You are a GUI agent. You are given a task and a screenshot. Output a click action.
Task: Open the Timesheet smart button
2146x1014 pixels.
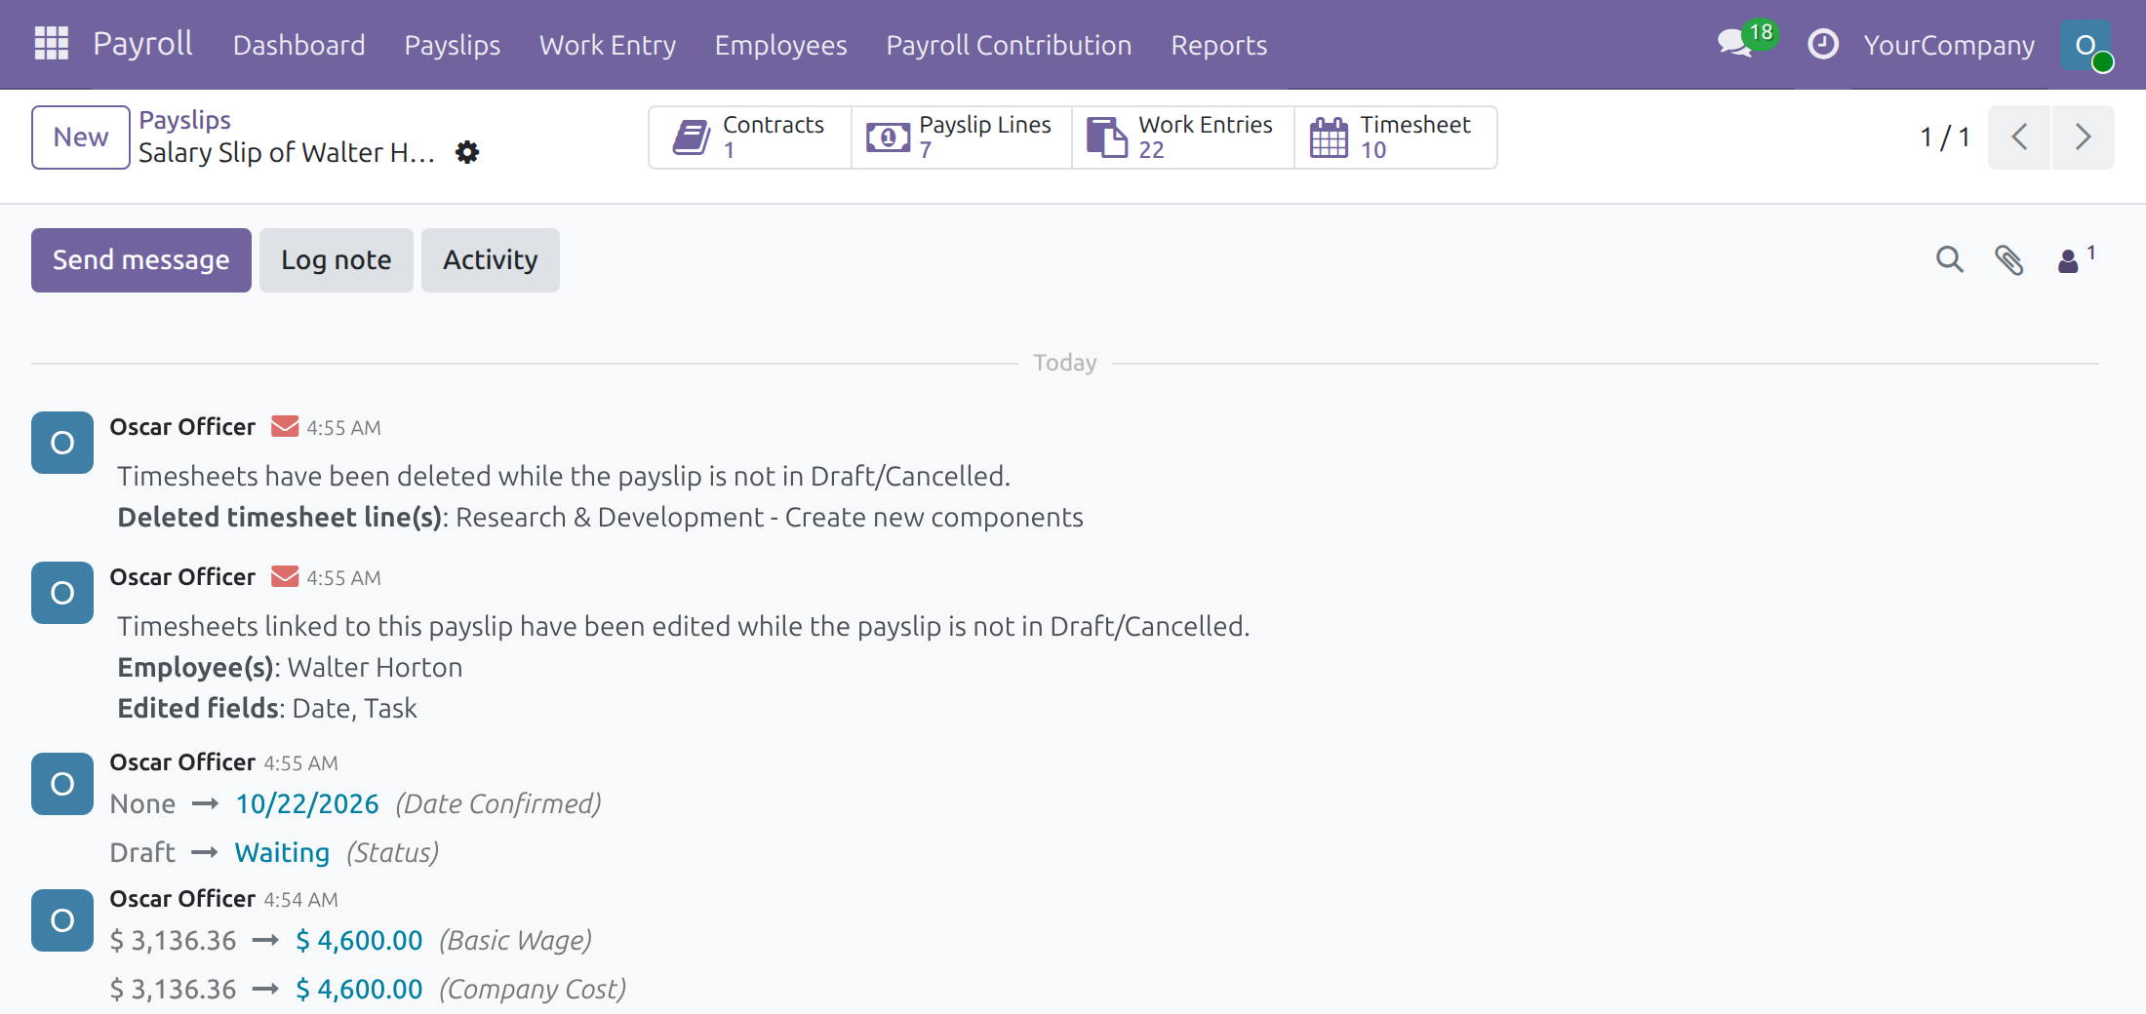click(1396, 137)
